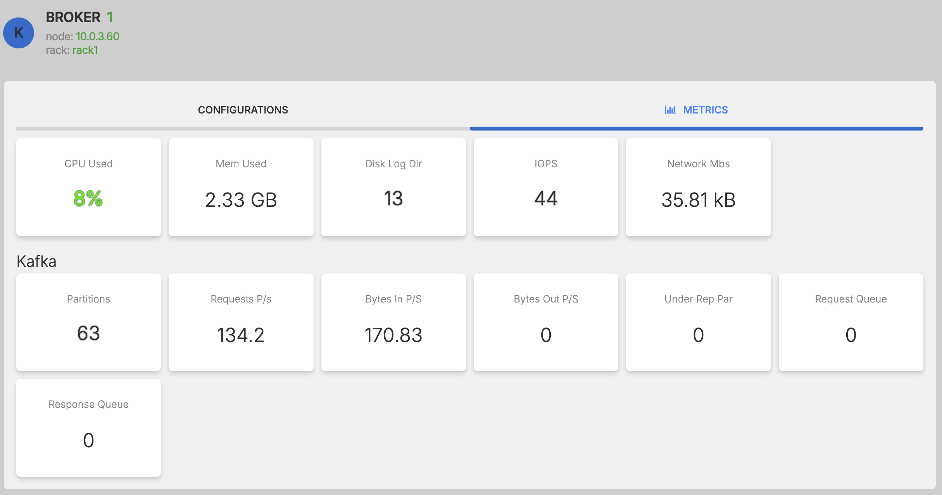Screen dimensions: 942x495
Task: Click the blue K broker avatar icon
Action: (19, 33)
